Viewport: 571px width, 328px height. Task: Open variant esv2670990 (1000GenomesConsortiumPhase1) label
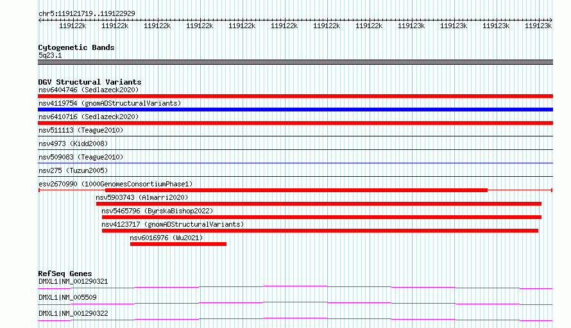pos(115,184)
